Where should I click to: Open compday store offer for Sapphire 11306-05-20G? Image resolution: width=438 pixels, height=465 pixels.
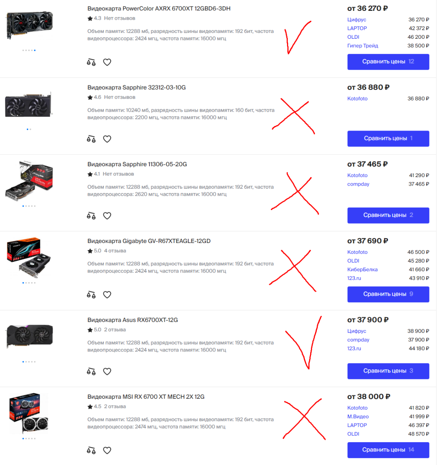pyautogui.click(x=358, y=184)
